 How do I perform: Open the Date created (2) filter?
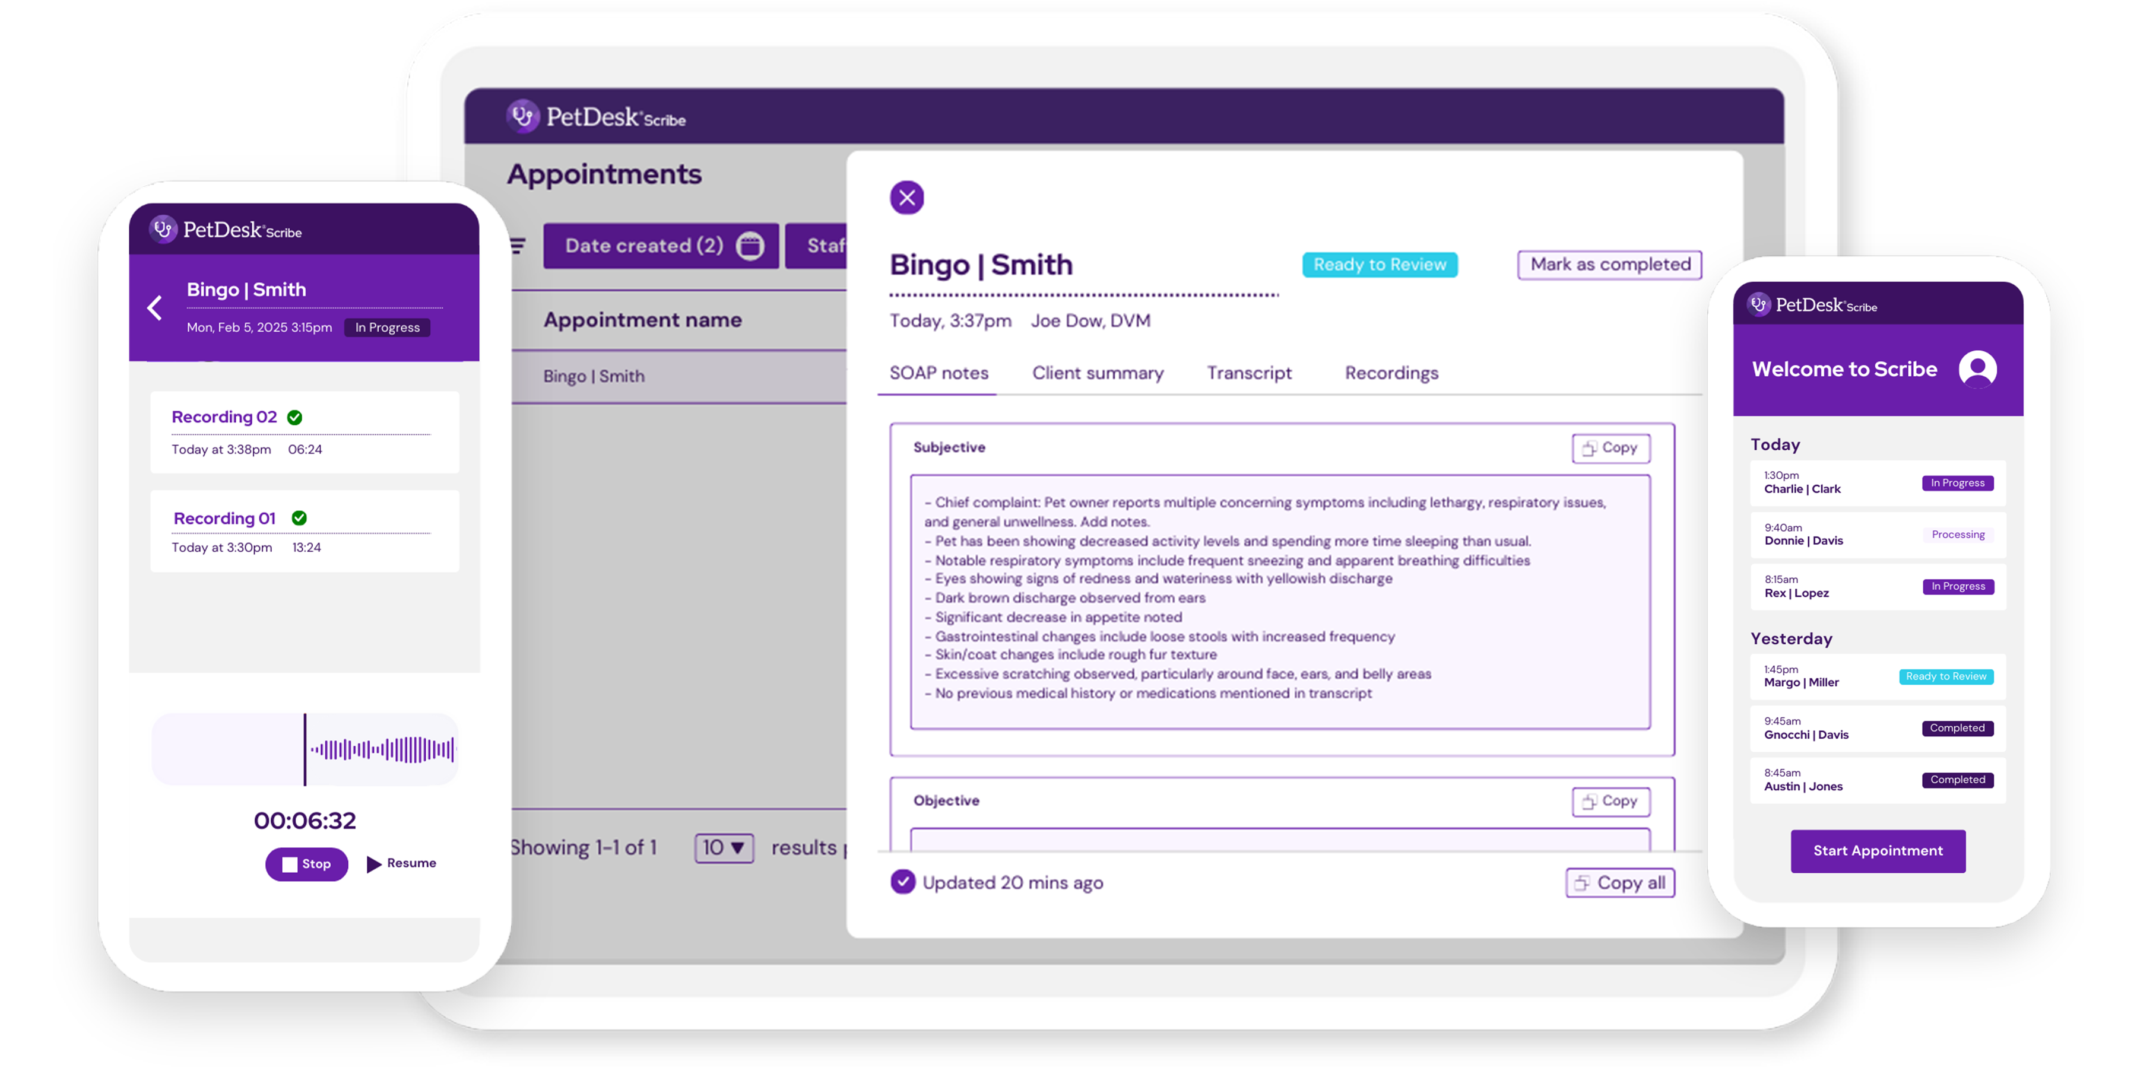(661, 246)
